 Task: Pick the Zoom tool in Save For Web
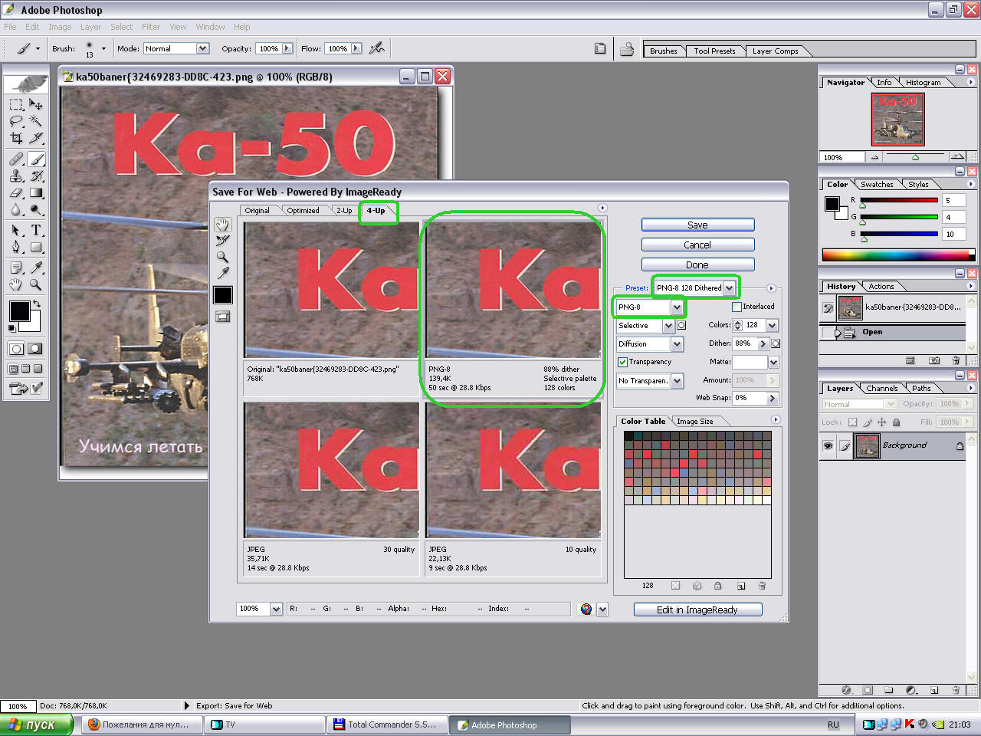(x=222, y=257)
